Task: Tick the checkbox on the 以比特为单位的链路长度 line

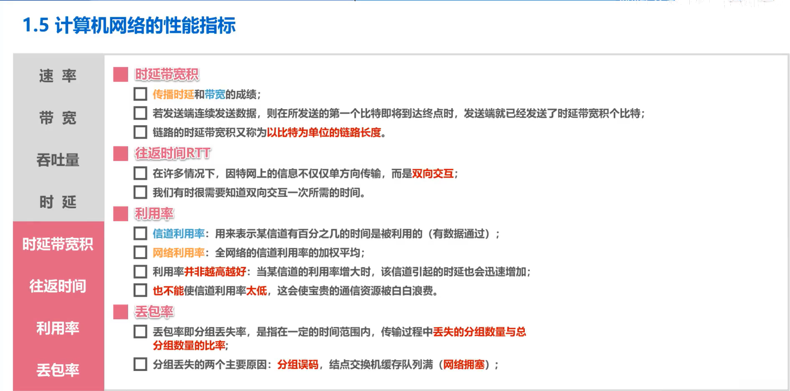Action: tap(140, 132)
